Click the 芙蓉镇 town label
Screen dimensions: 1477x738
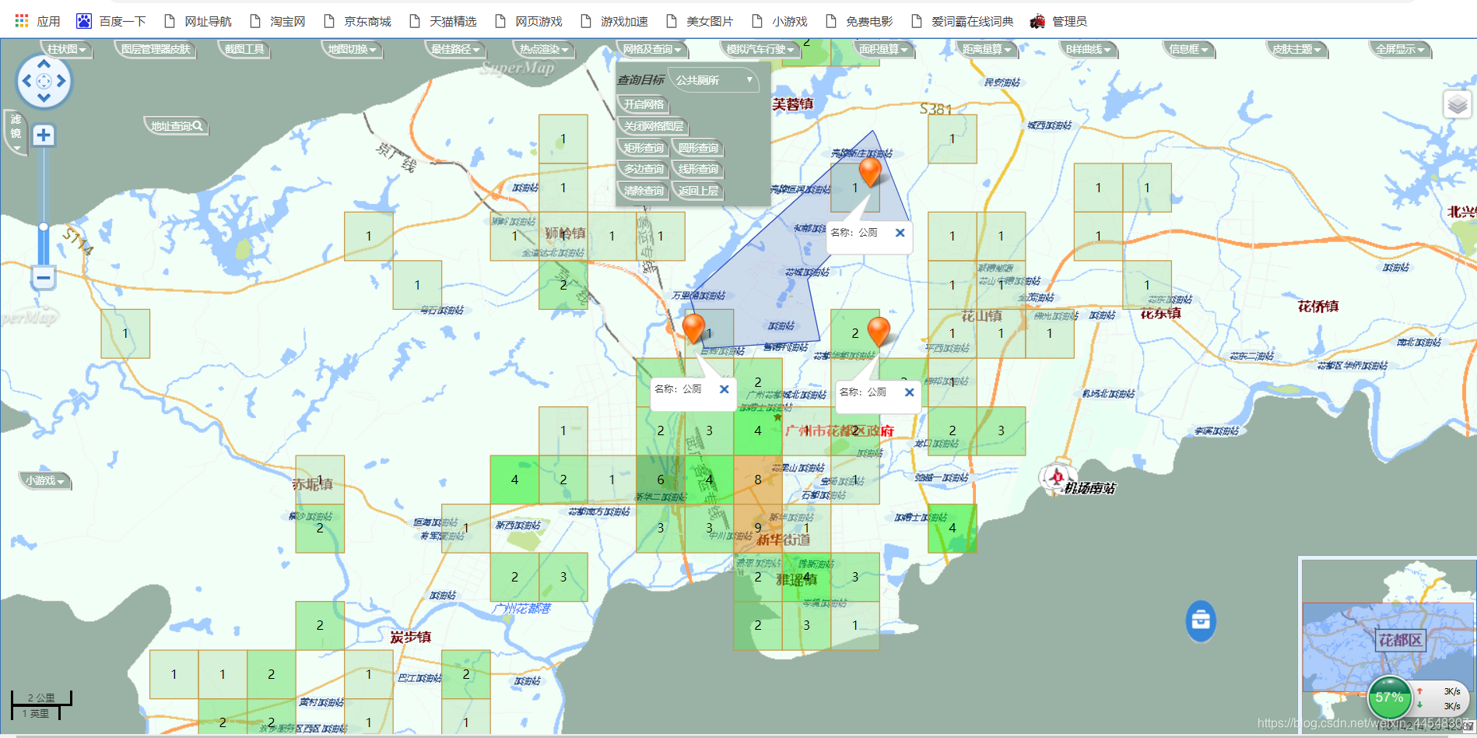click(793, 104)
